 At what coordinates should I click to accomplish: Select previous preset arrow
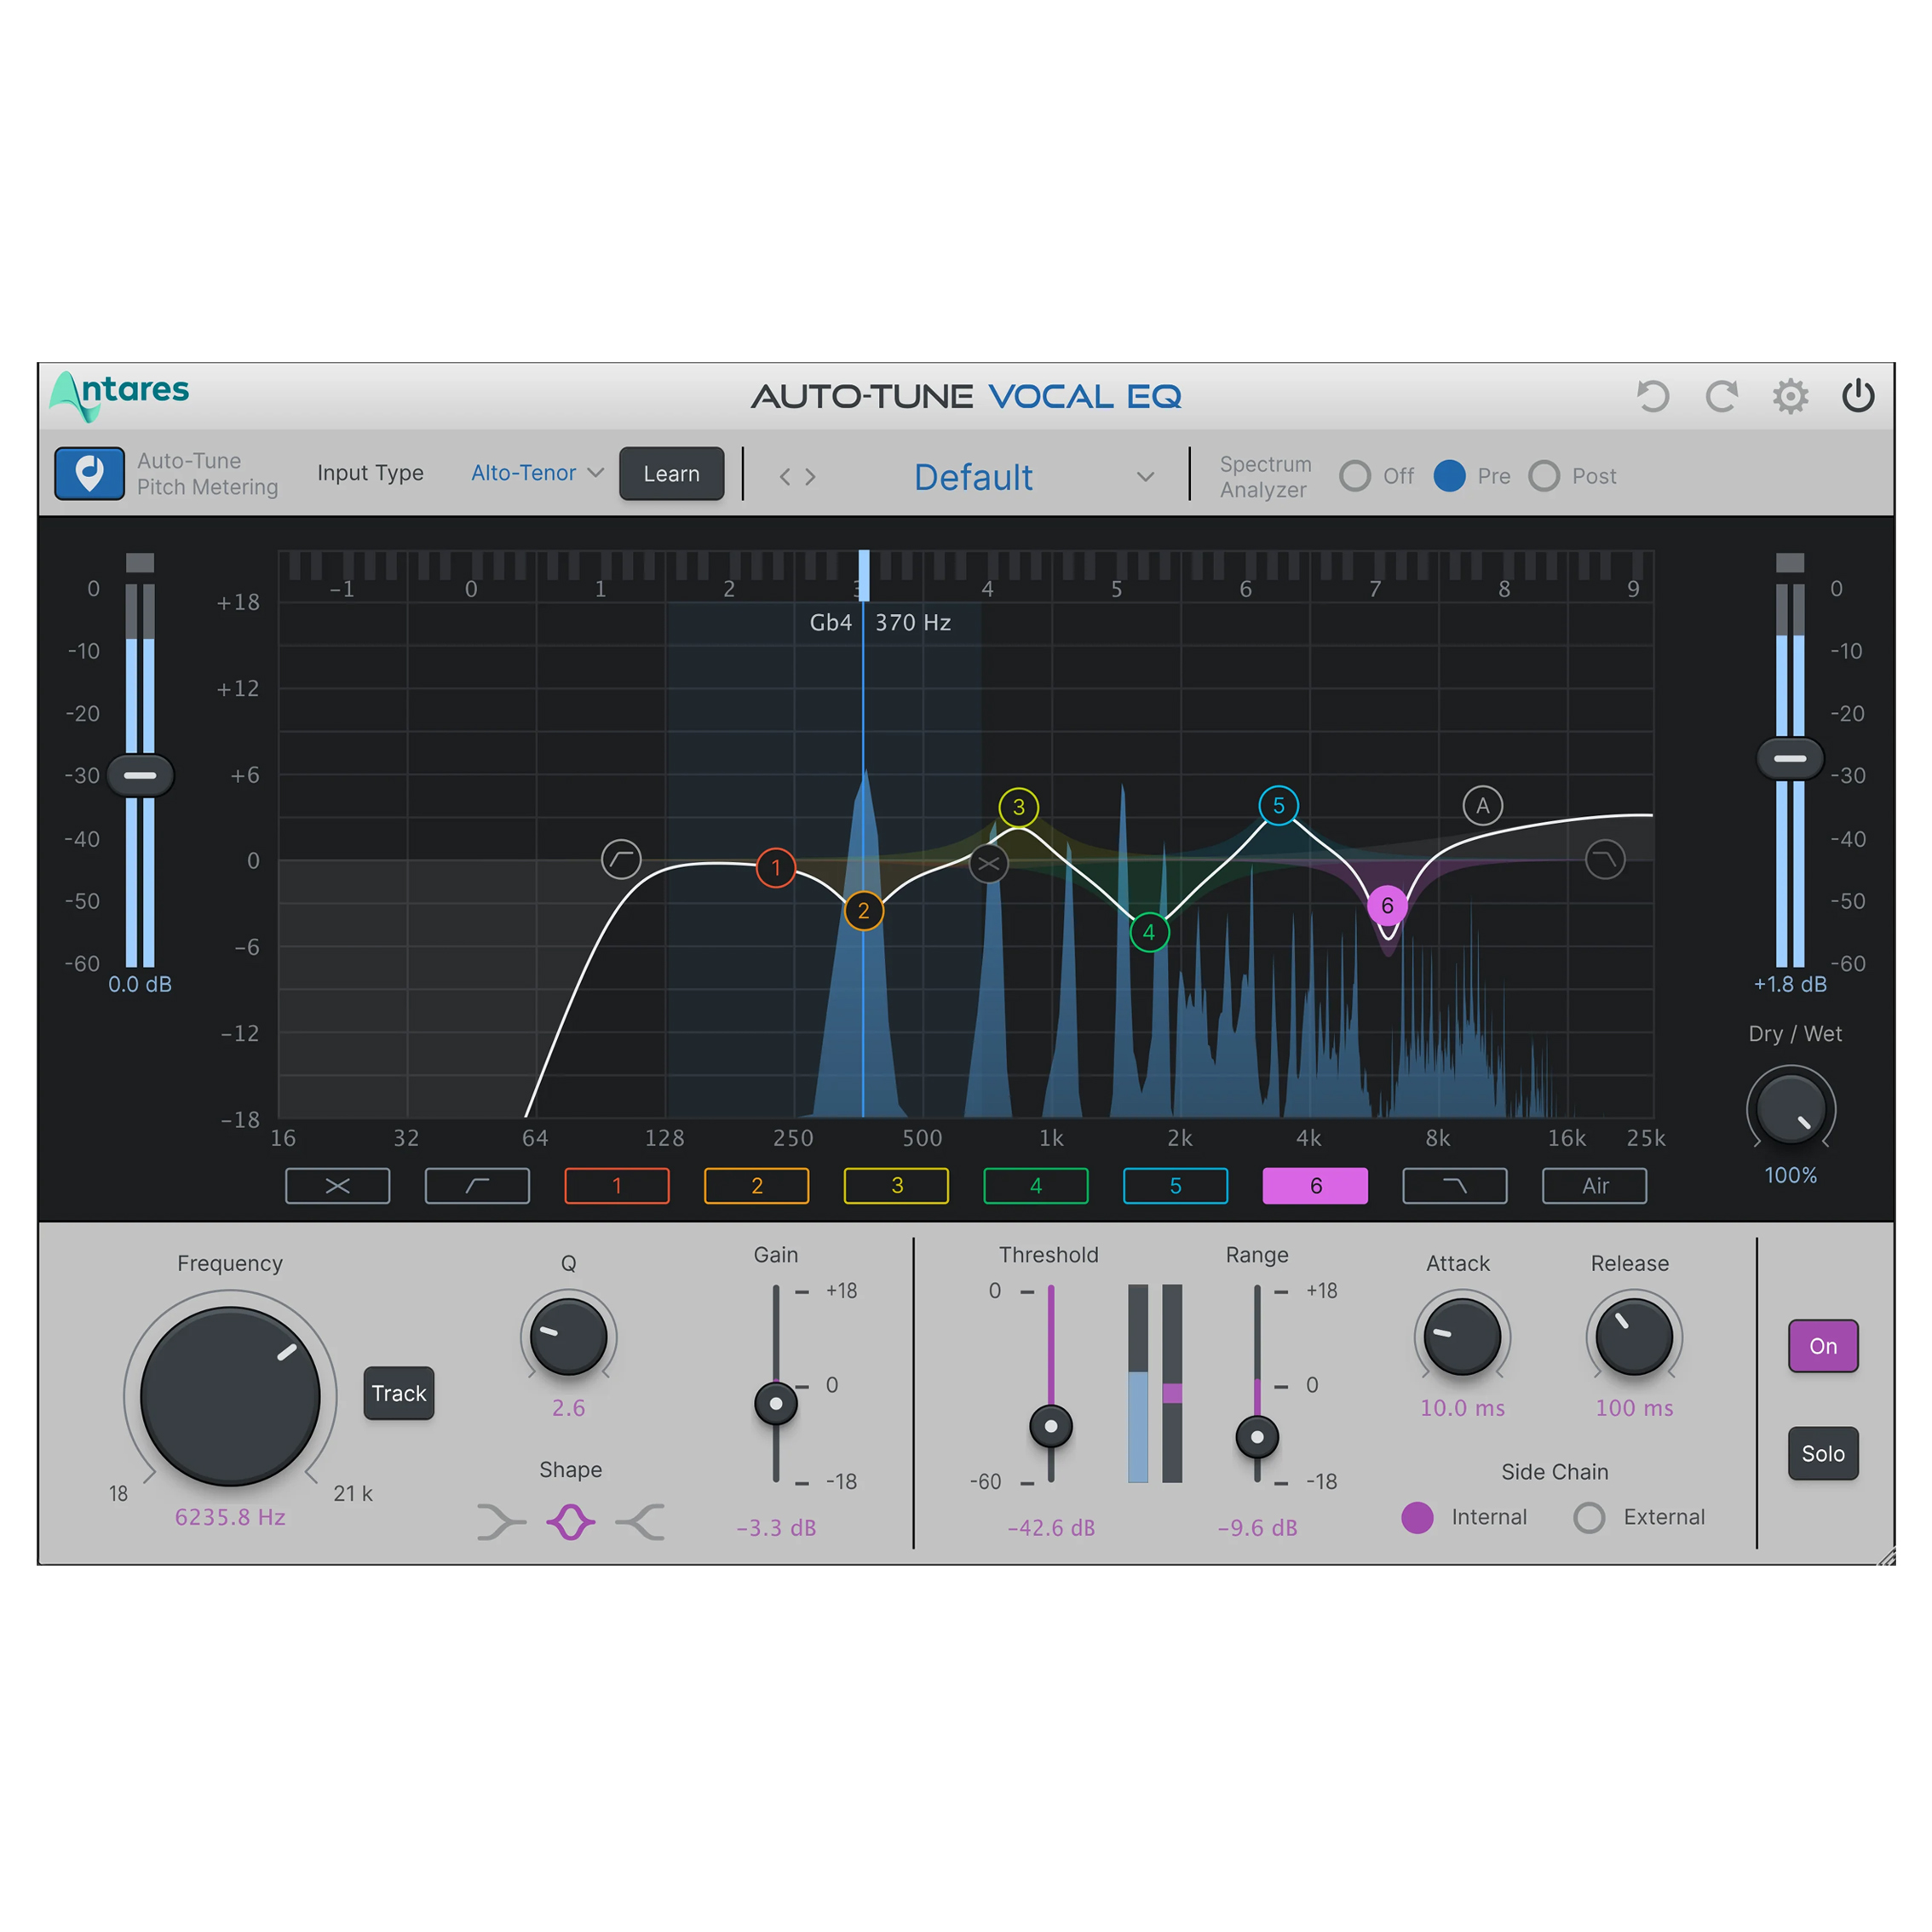(x=785, y=477)
